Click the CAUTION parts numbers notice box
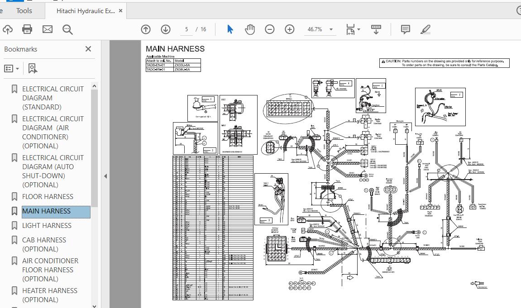This screenshot has height=308, width=521. [x=444, y=63]
